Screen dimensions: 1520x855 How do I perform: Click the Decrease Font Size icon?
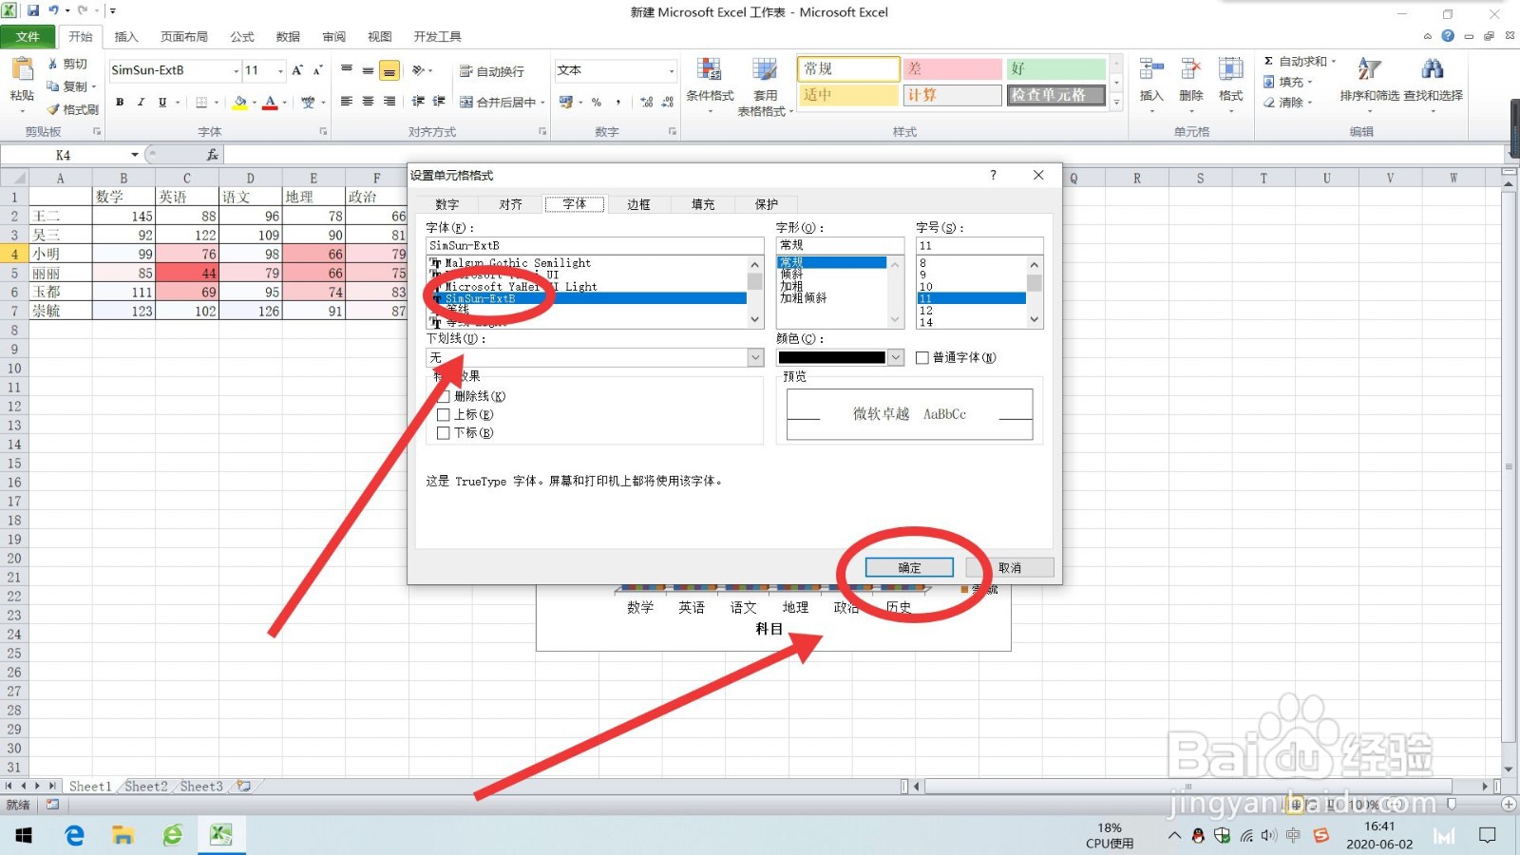click(317, 70)
